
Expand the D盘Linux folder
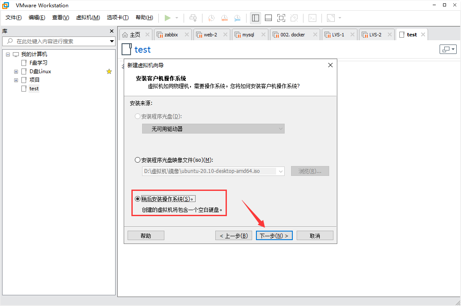tap(16, 71)
